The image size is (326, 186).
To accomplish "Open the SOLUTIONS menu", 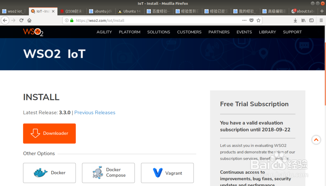I will coord(159,32).
